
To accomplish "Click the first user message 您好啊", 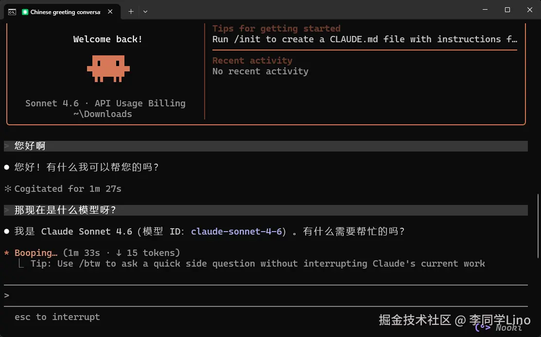I will coord(30,146).
